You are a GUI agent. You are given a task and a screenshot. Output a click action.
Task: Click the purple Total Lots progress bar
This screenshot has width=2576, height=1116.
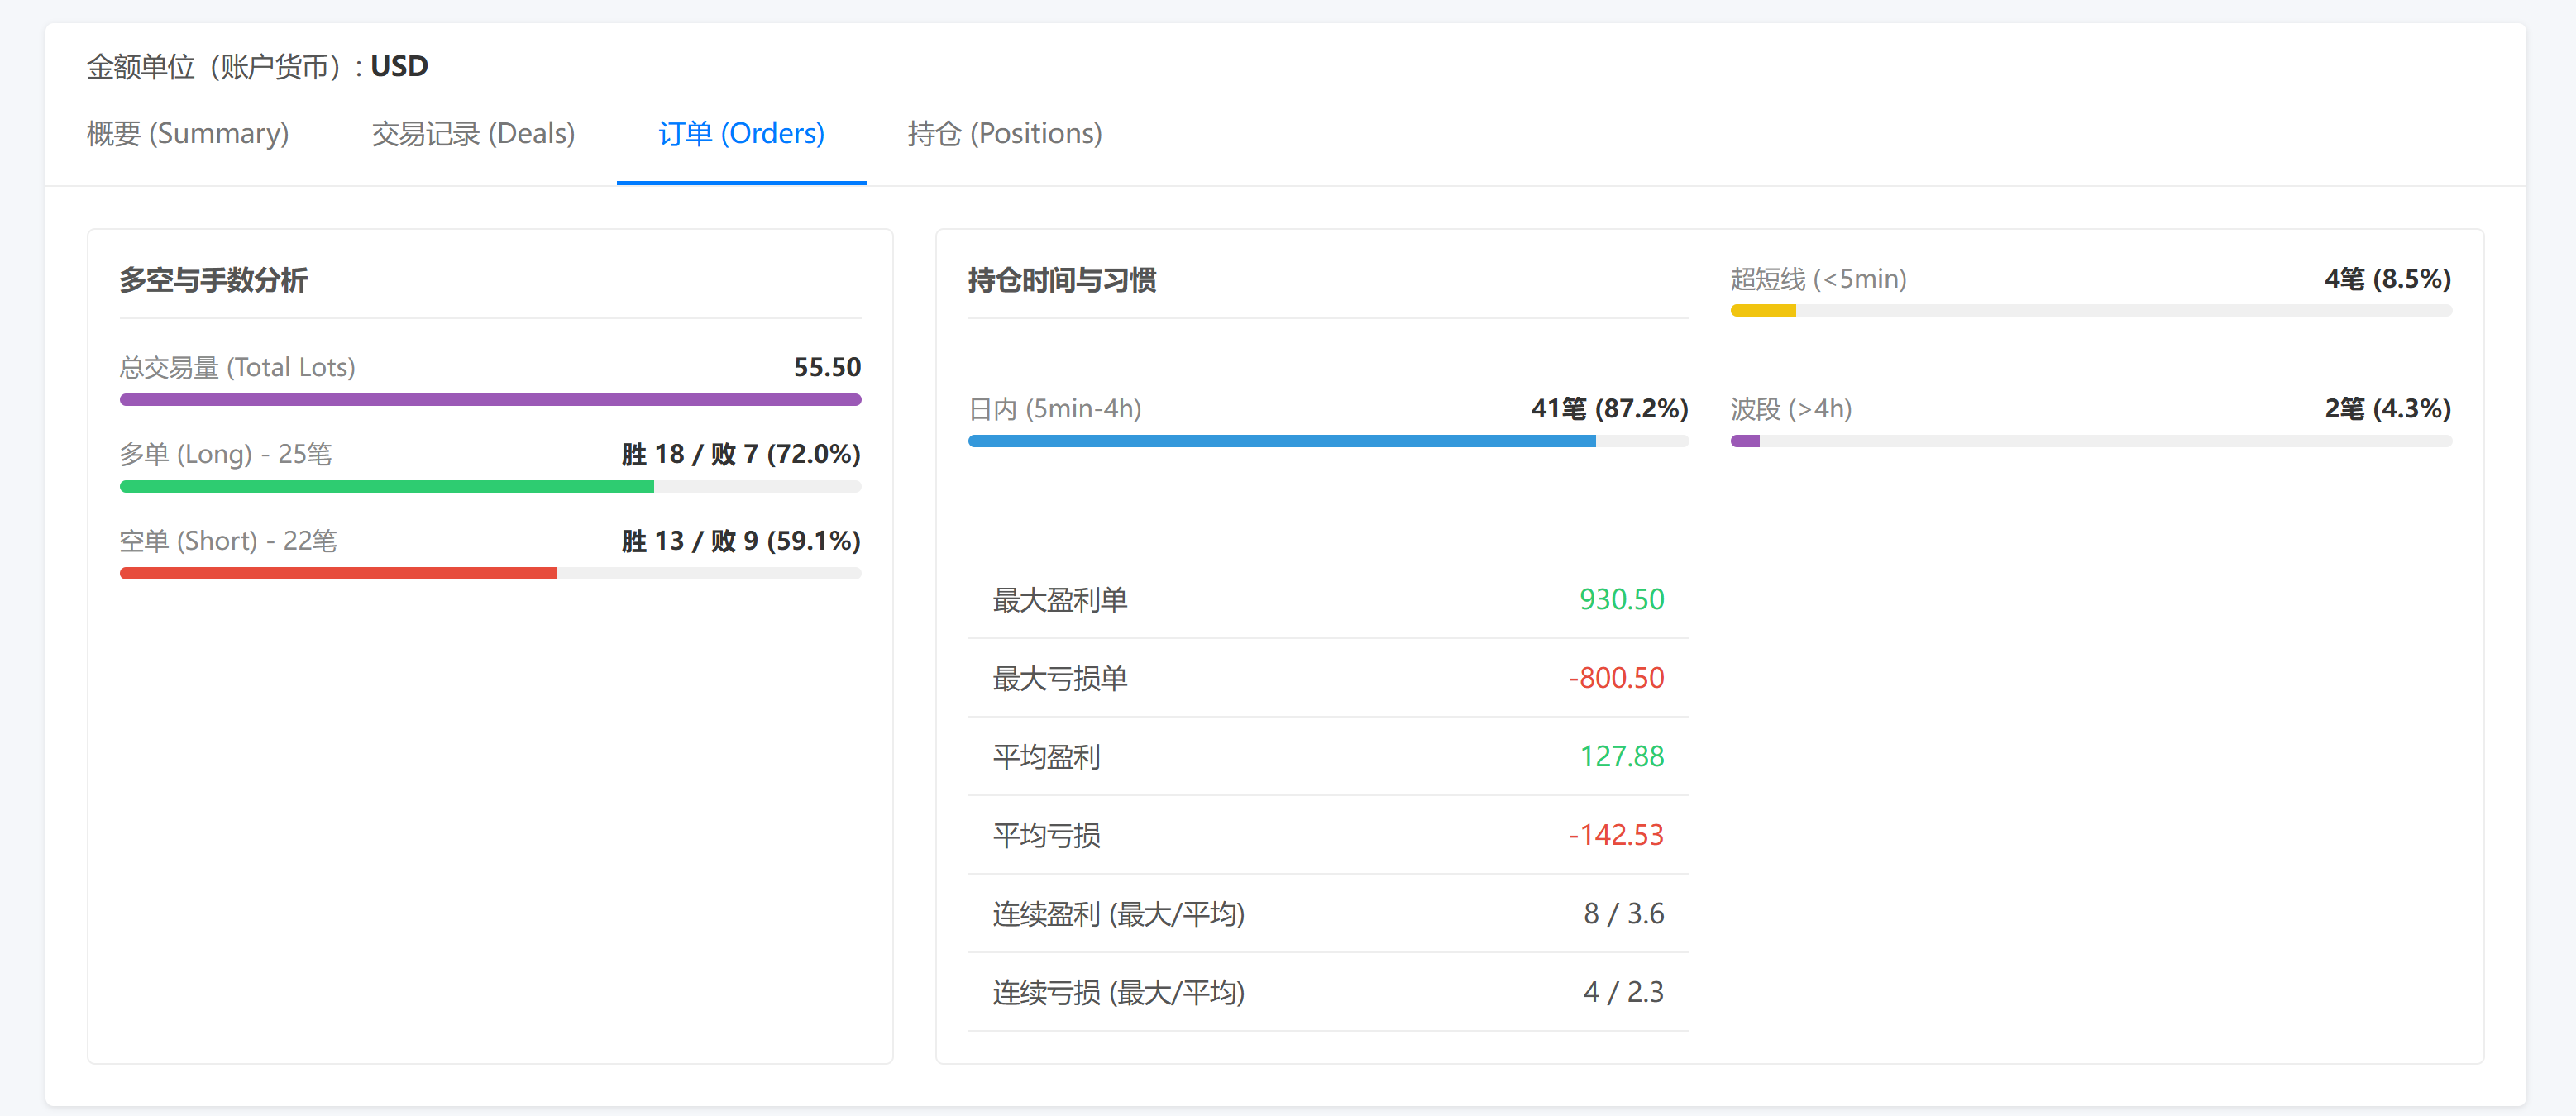pos(490,400)
